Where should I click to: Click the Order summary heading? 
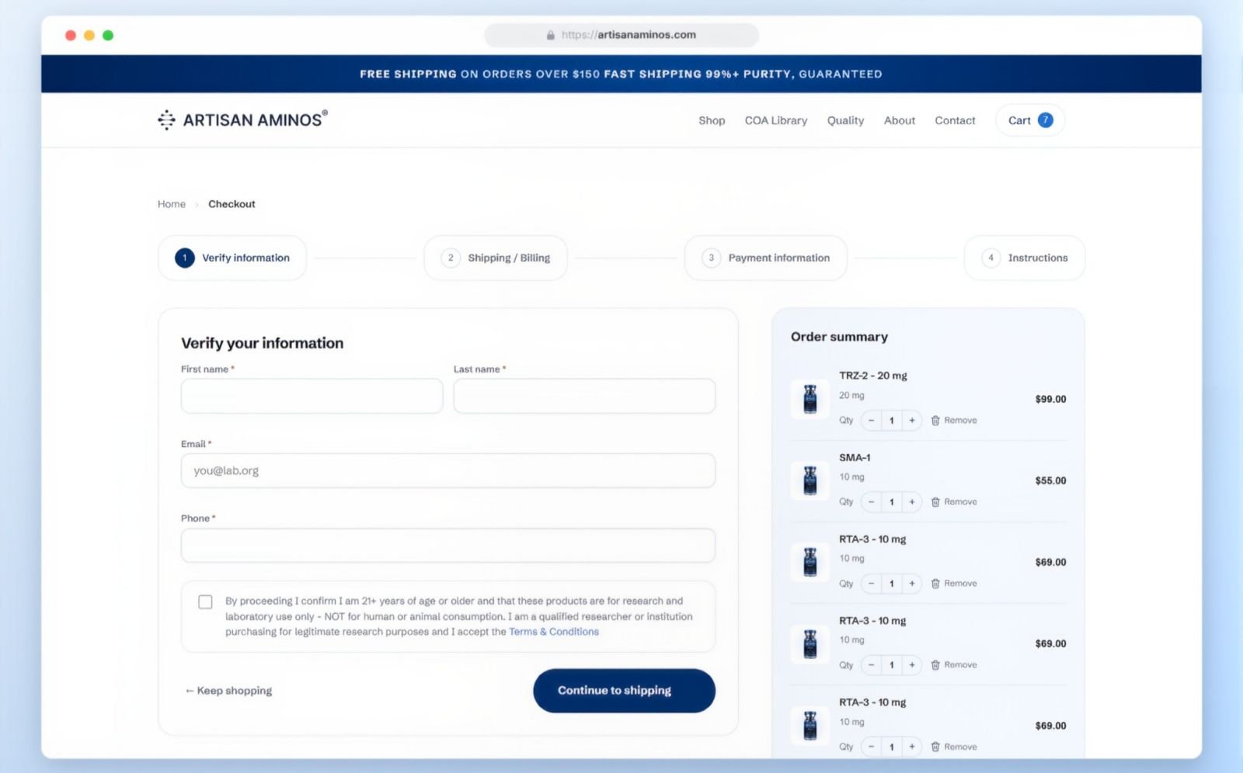(839, 337)
